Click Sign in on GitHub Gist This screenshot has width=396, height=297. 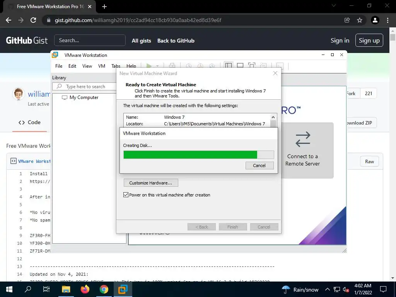pyautogui.click(x=340, y=40)
